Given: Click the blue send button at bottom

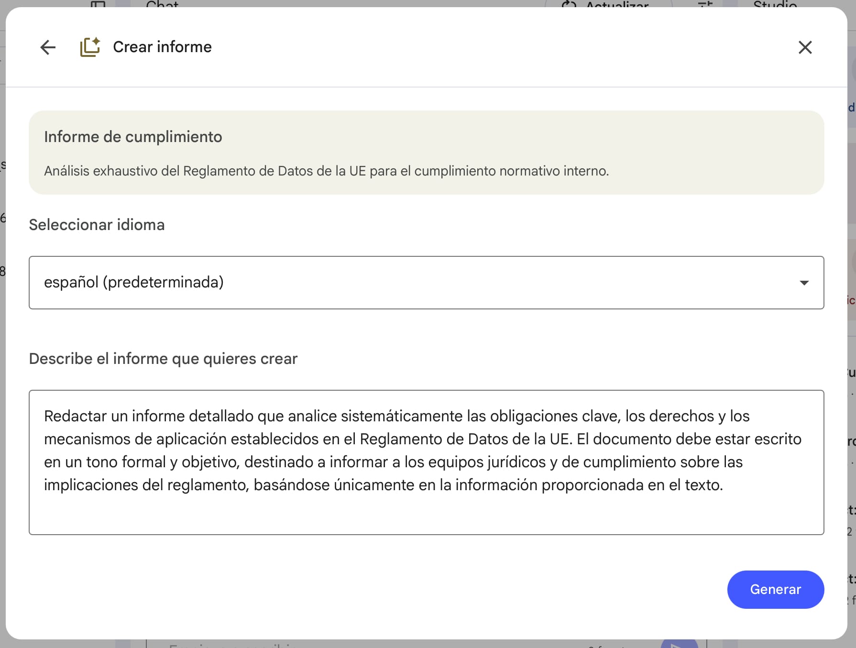Looking at the screenshot, I should coord(679,644).
